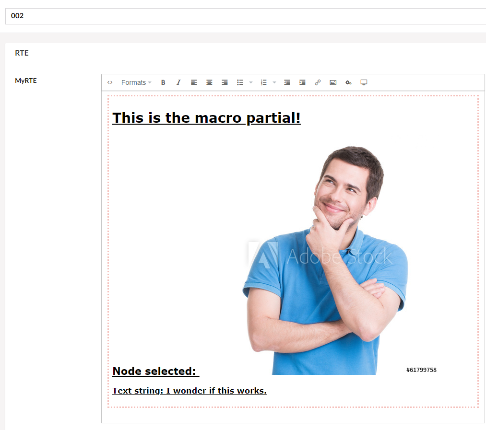Click the Insert image icon
The image size is (486, 430).
333,82
